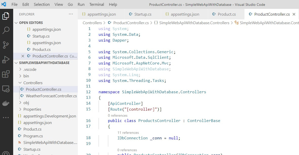The width and height of the screenshot is (299, 155).
Task: Click 'using Dapper;' on line 3
Action: point(114,40)
